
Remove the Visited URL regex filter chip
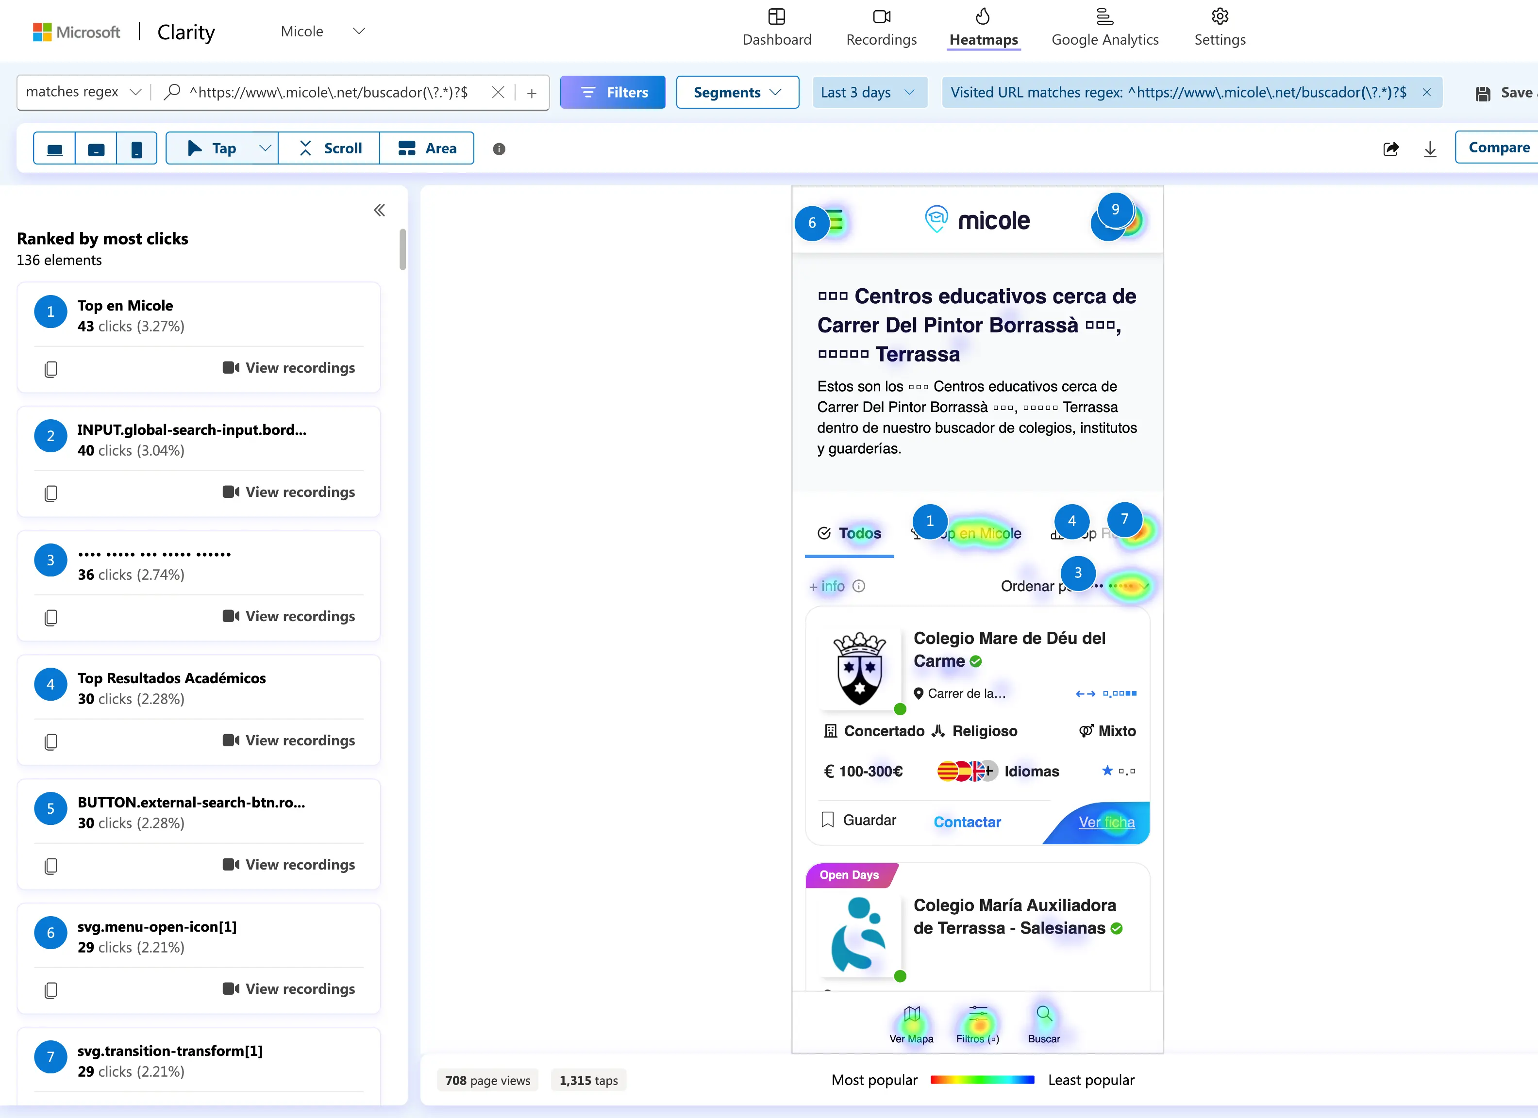pos(1427,92)
